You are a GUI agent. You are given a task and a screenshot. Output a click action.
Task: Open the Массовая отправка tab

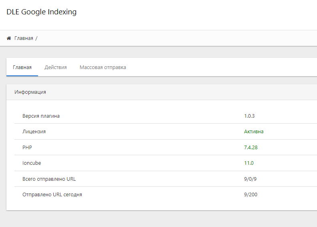103,67
